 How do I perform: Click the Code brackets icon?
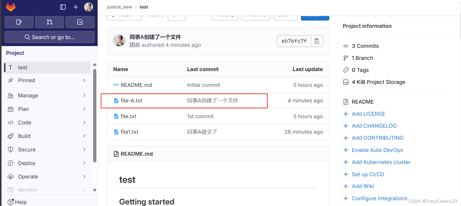(11, 123)
